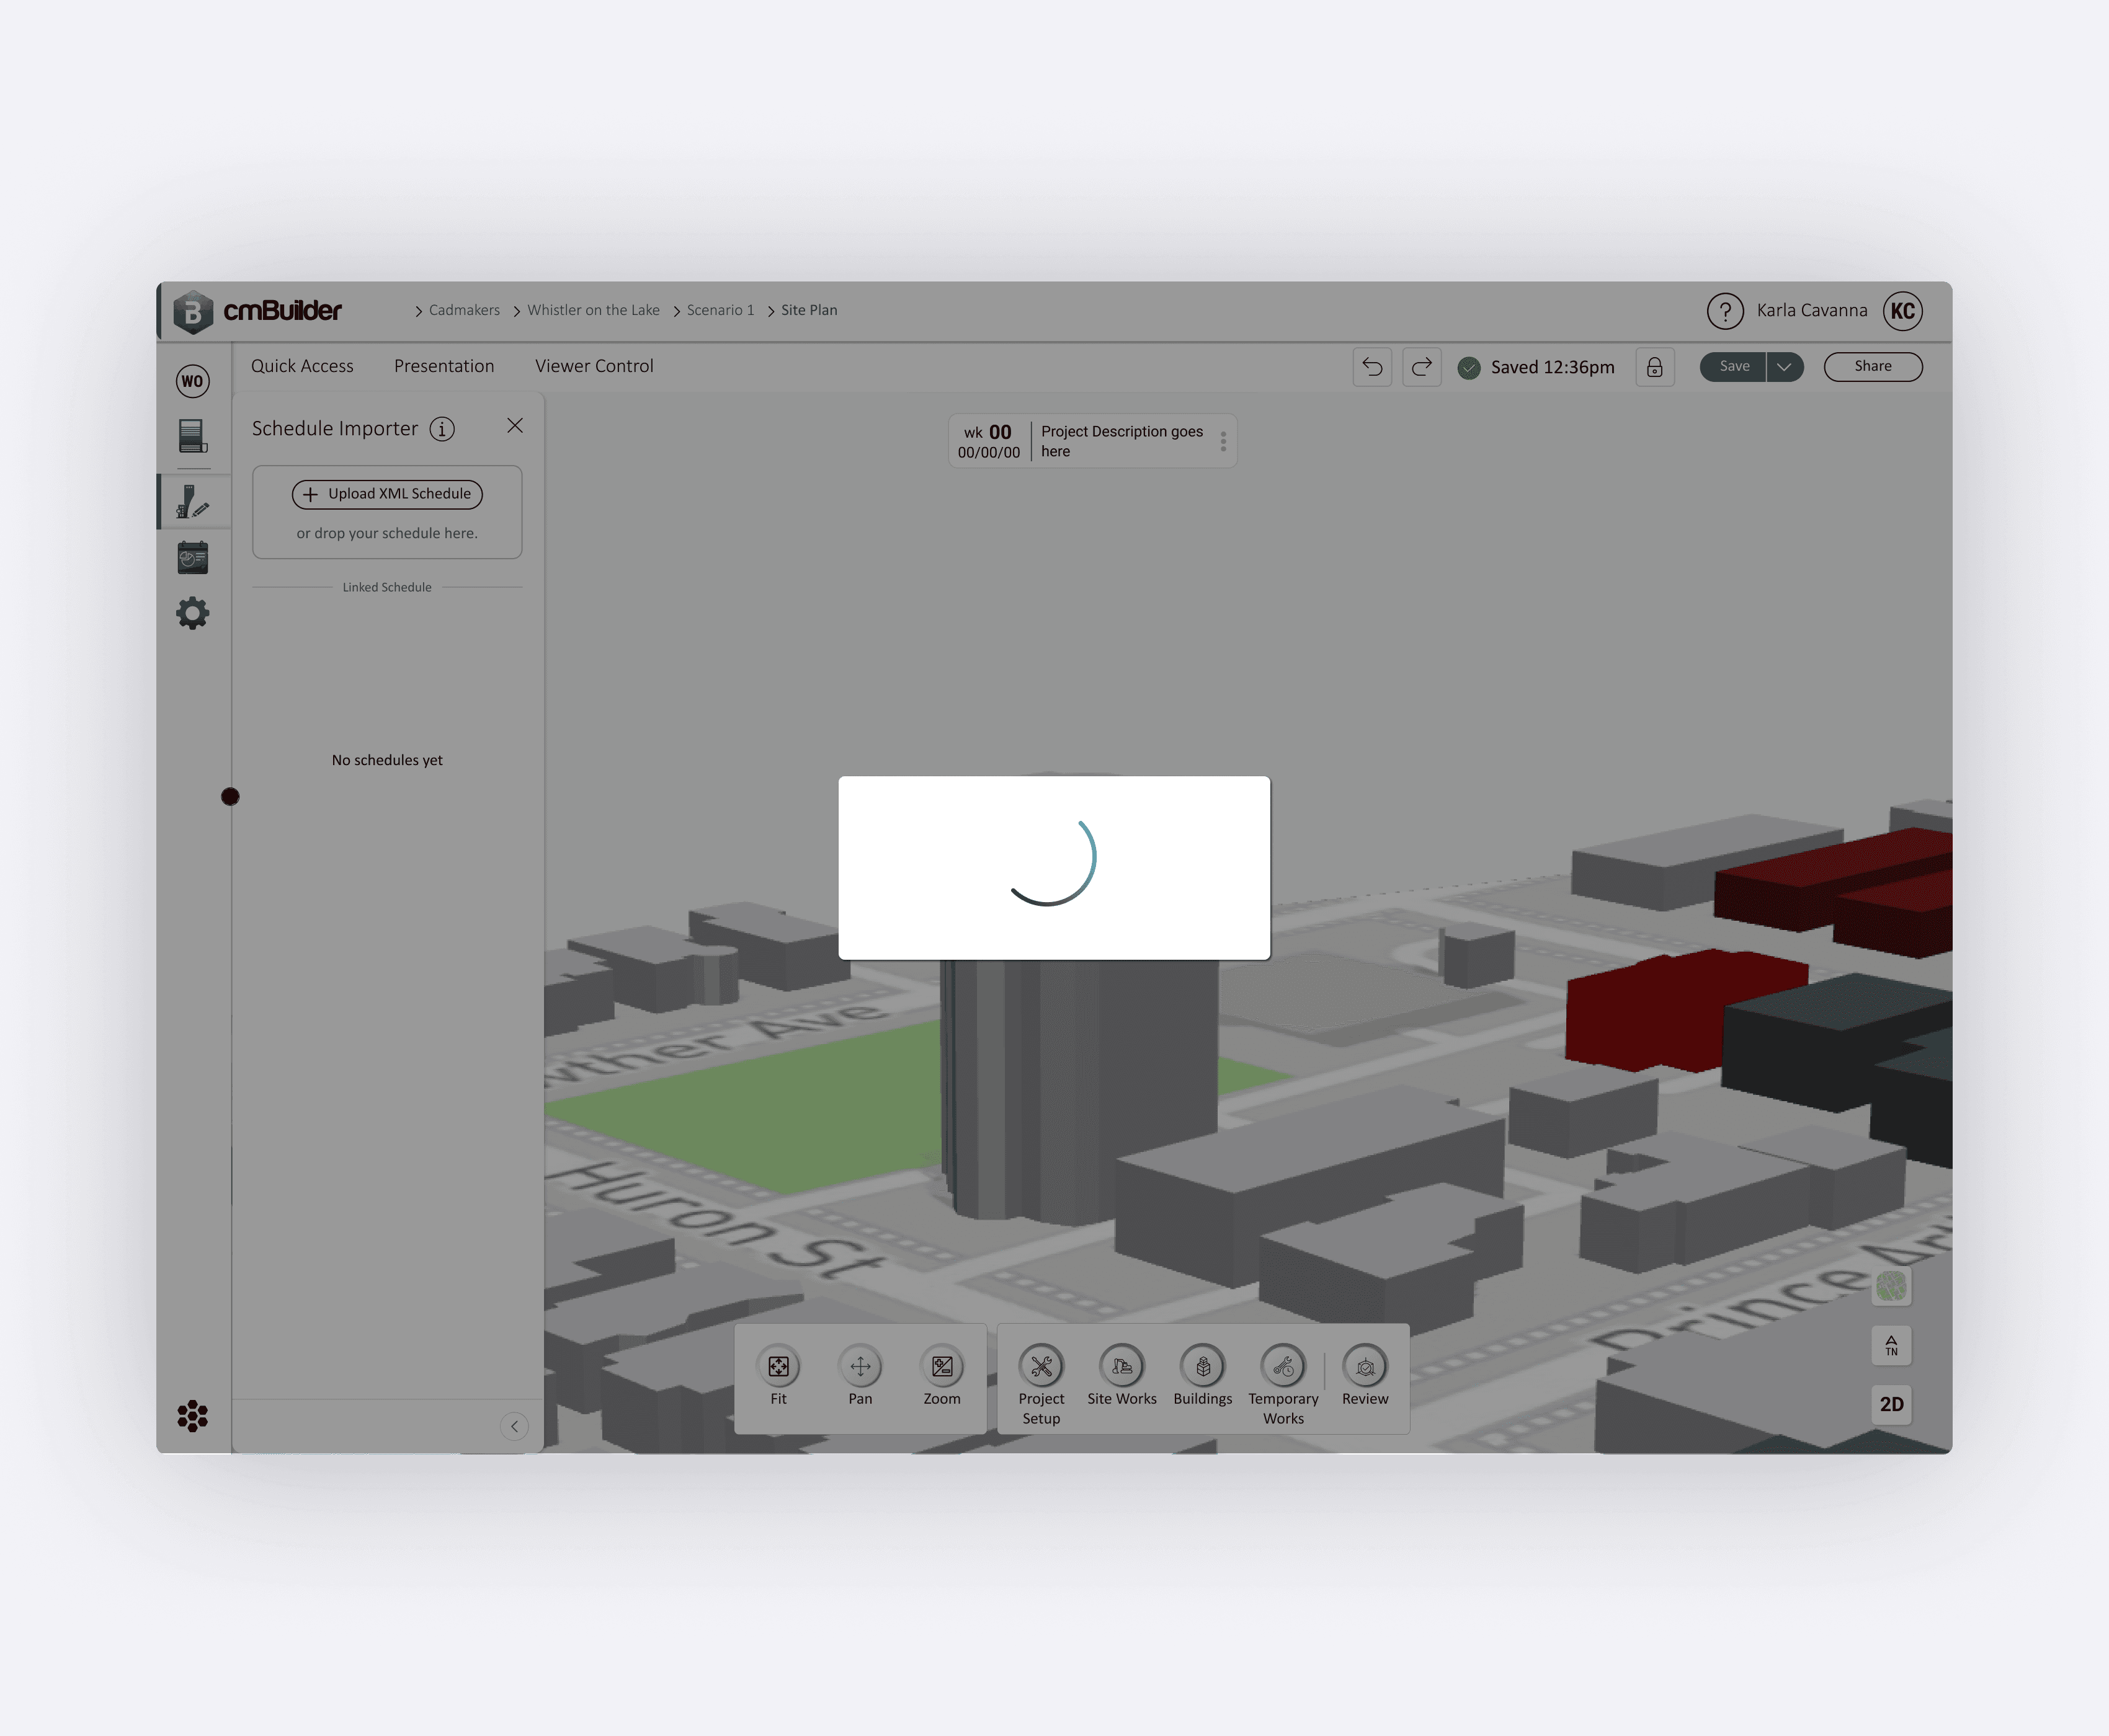2109x1736 pixels.
Task: Toggle the 2D view mode
Action: point(1891,1404)
